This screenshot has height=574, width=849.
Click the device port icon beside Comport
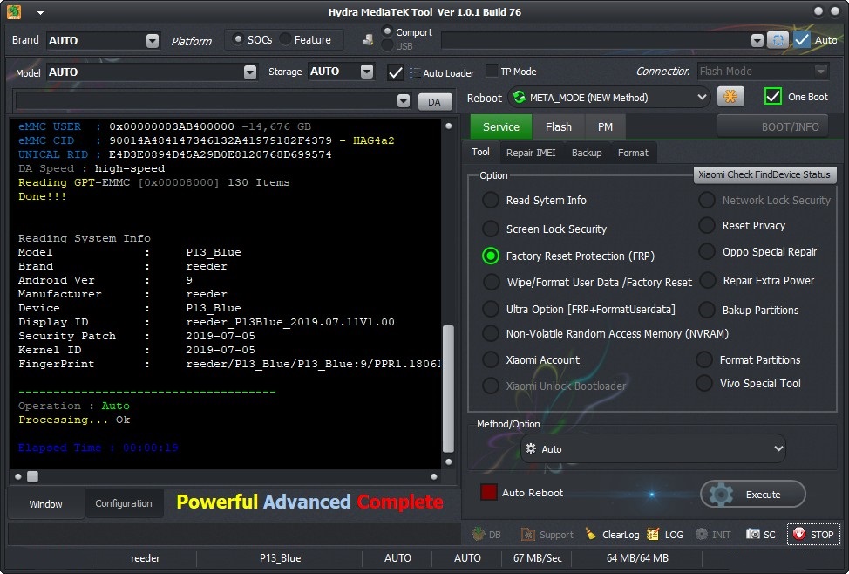click(x=368, y=39)
